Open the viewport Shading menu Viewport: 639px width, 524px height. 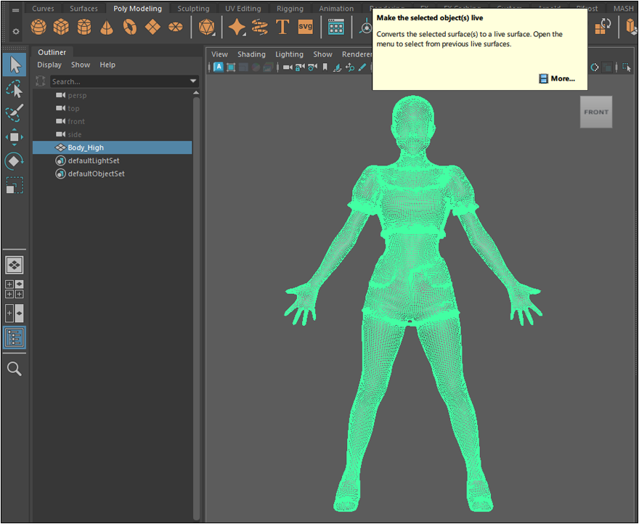point(251,54)
